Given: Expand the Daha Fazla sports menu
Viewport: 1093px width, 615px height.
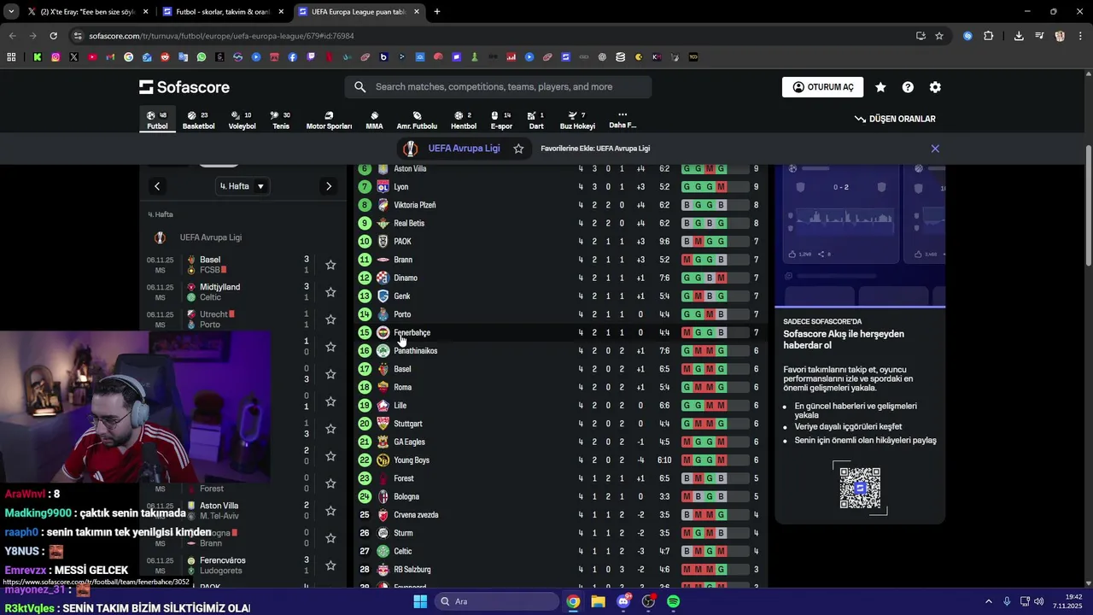Looking at the screenshot, I should click(622, 120).
